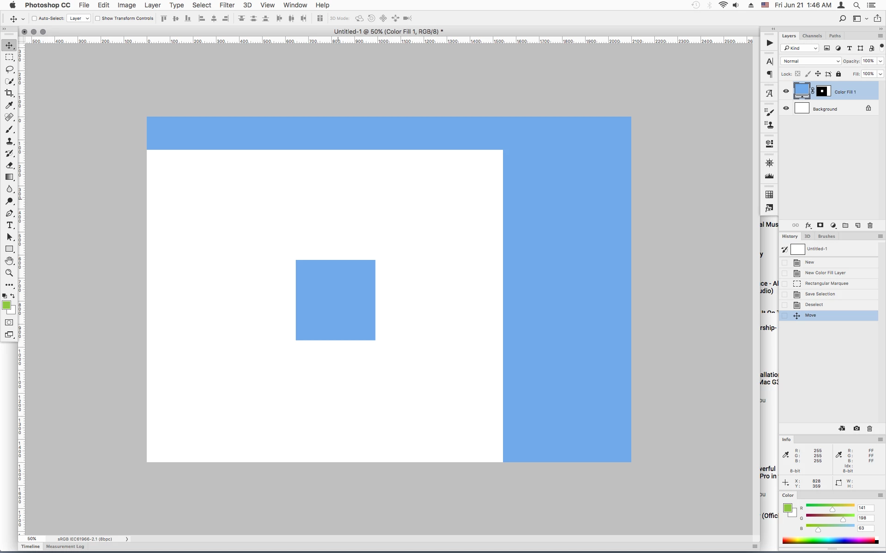
Task: Expand the Opacity value dropdown arrow
Action: click(880, 61)
